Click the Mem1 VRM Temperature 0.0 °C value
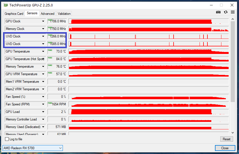Viewport: 239px width, 154px height. (57, 82)
